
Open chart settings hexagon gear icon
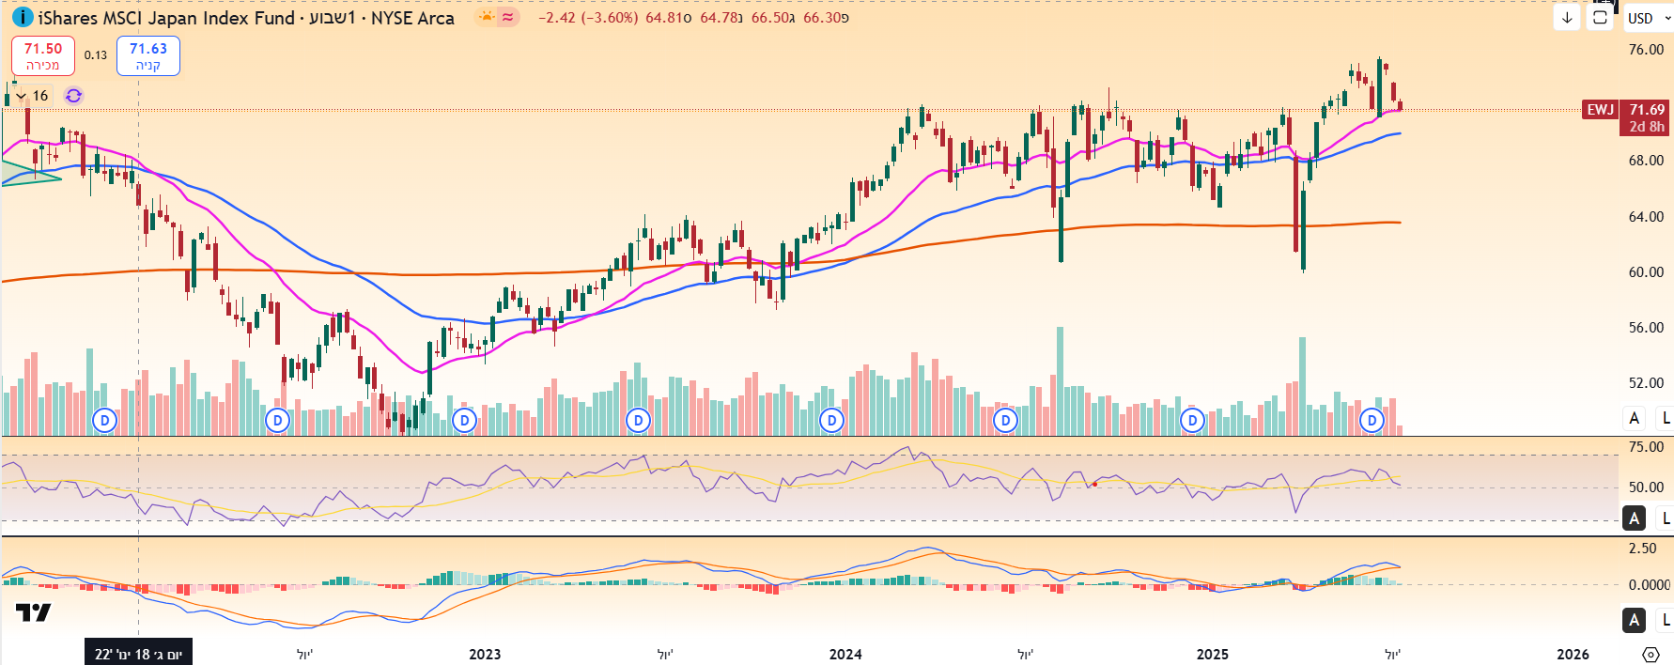tap(1651, 654)
